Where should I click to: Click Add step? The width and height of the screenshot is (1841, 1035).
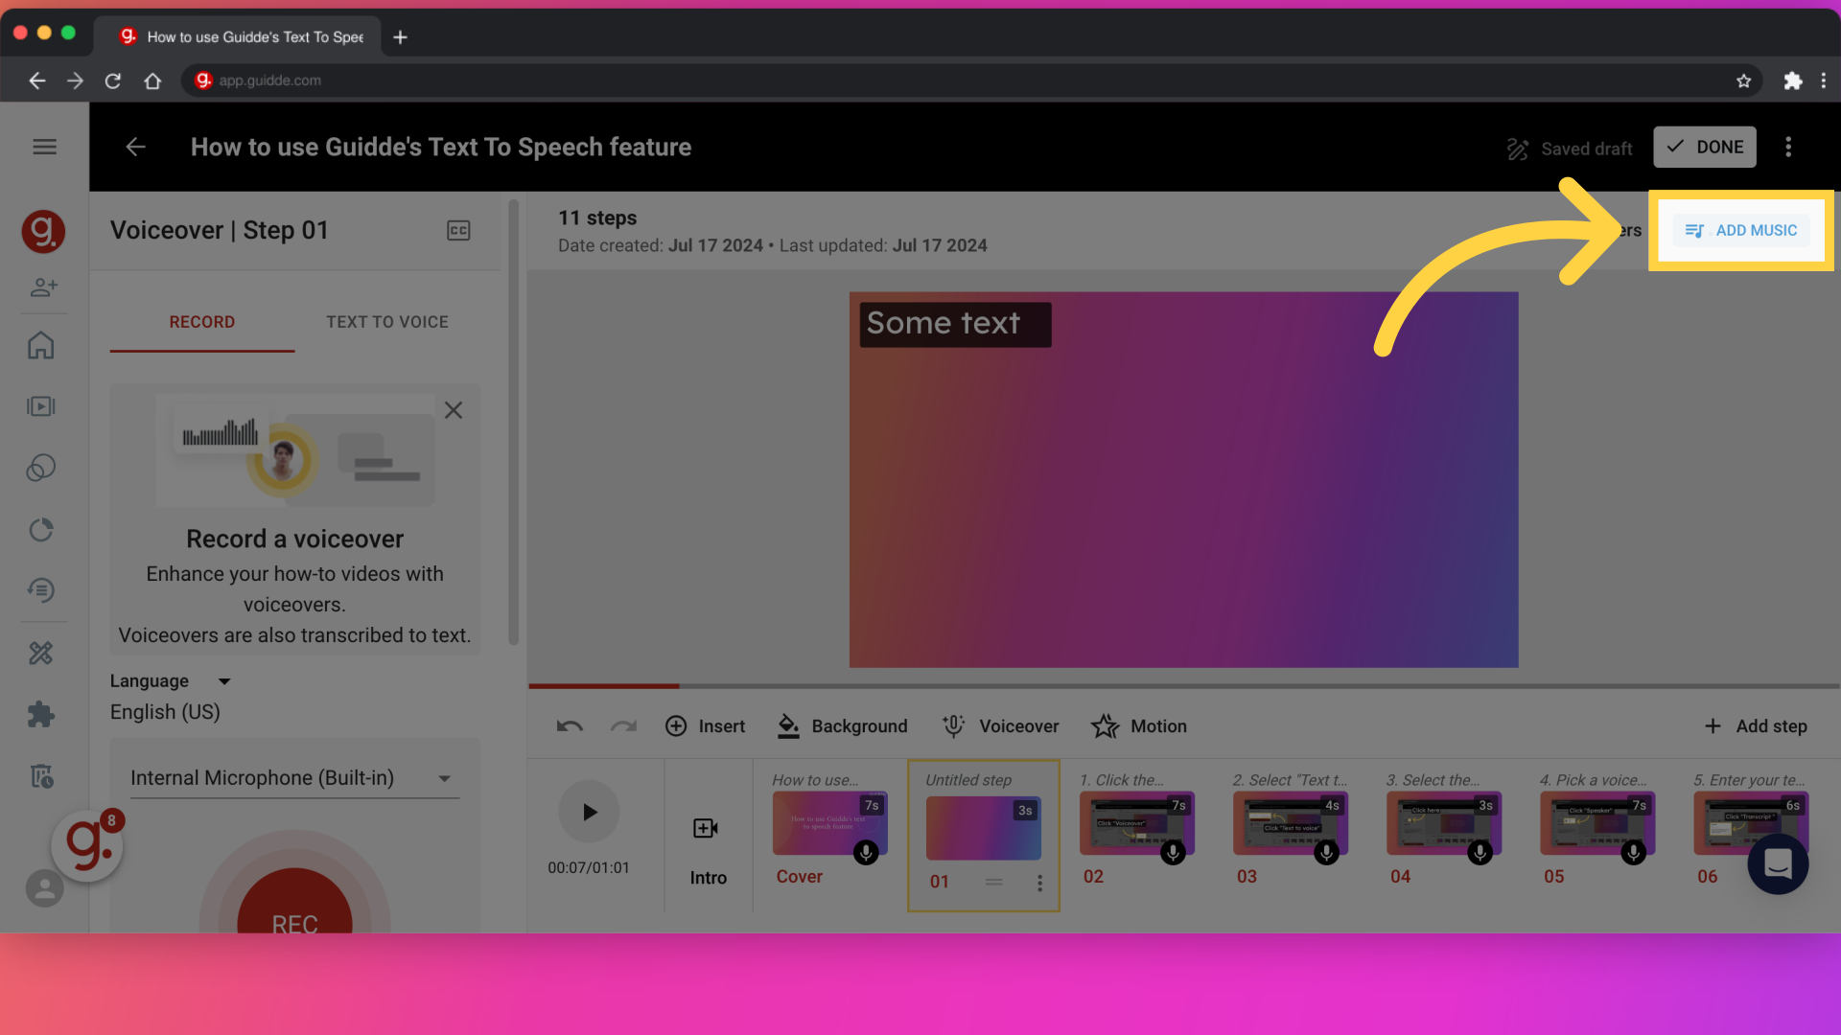[x=1756, y=726]
